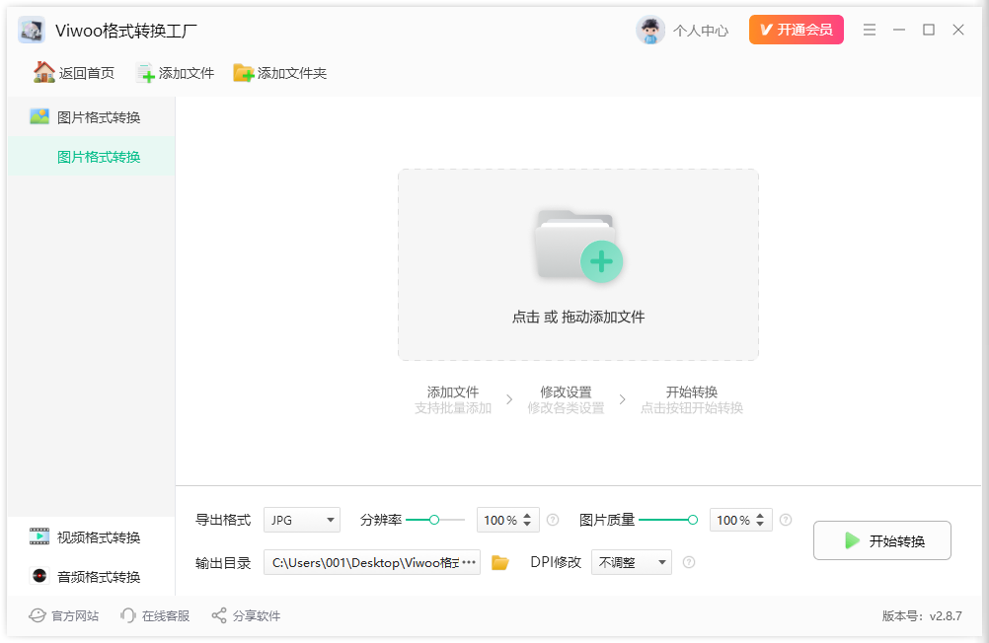Click the 在线客服 headset icon
Viewport: 989px width, 643px height.
127,614
